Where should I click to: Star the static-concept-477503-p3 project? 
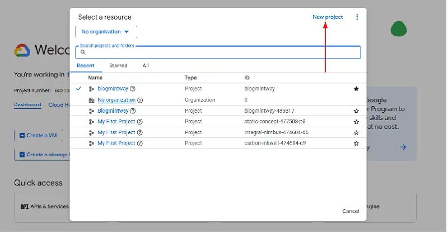[x=356, y=122]
